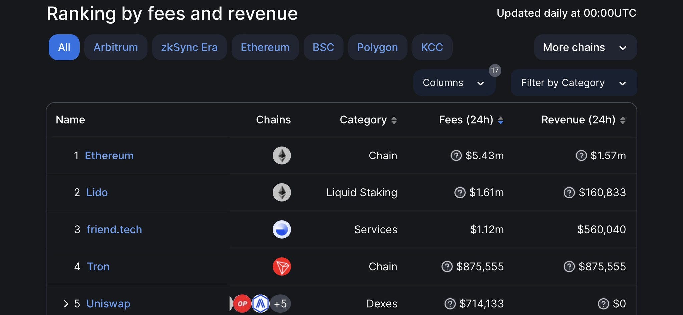
Task: Select the Arbitrum chain tab
Action: [x=116, y=47]
